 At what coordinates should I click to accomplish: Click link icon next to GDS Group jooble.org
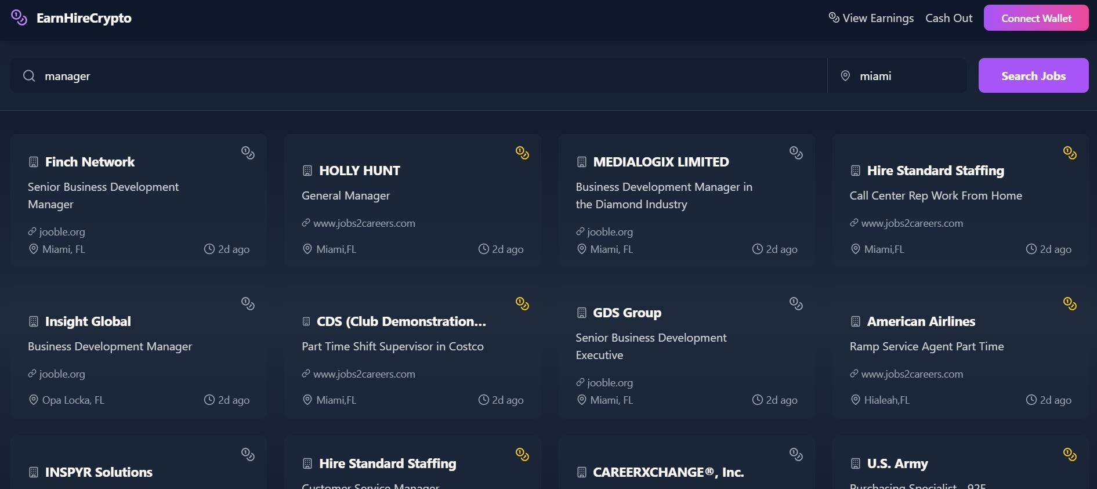[580, 382]
